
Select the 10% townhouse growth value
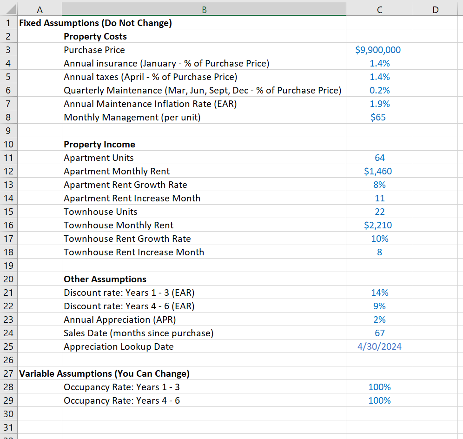point(379,239)
